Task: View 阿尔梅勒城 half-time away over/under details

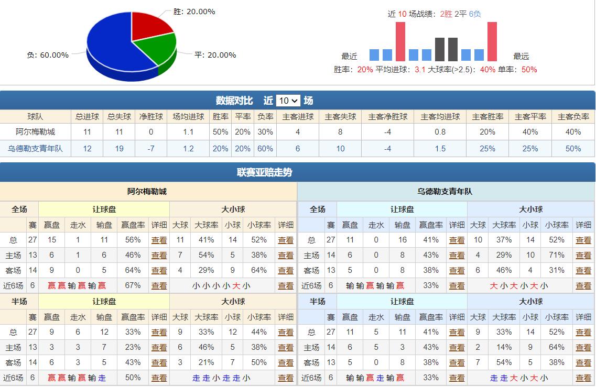Action: (x=286, y=362)
